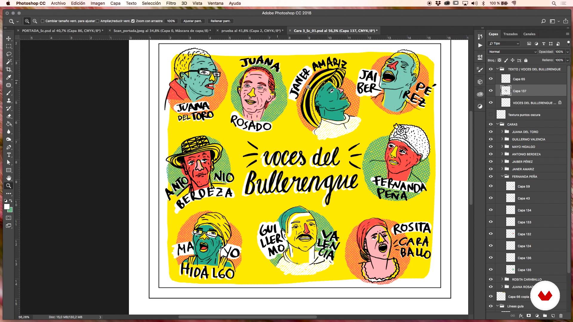Select the Path Selection tool
Image resolution: width=573 pixels, height=322 pixels.
coord(9,162)
